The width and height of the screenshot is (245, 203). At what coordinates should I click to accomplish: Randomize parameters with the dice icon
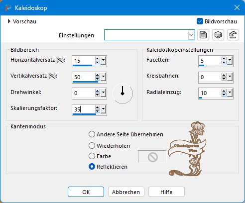[x=218, y=35]
